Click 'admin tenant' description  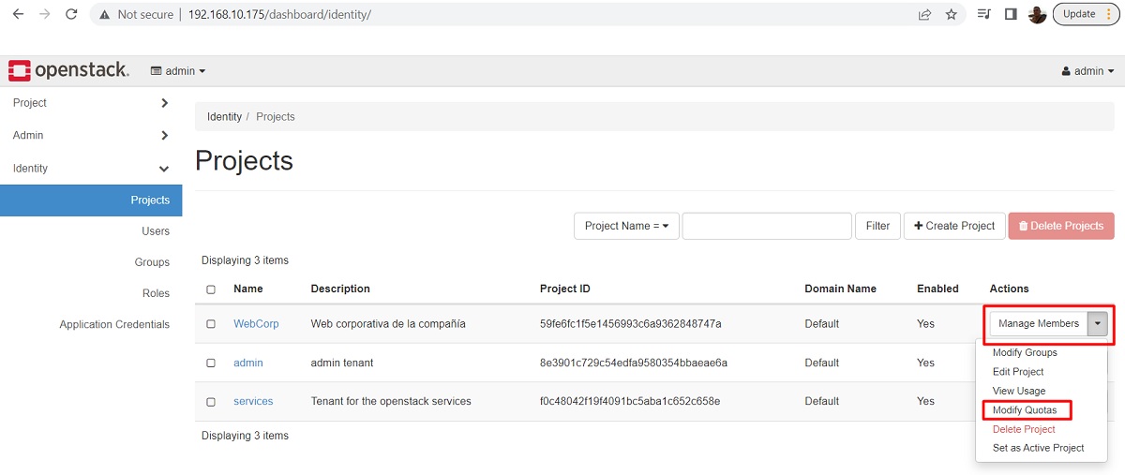(x=342, y=364)
